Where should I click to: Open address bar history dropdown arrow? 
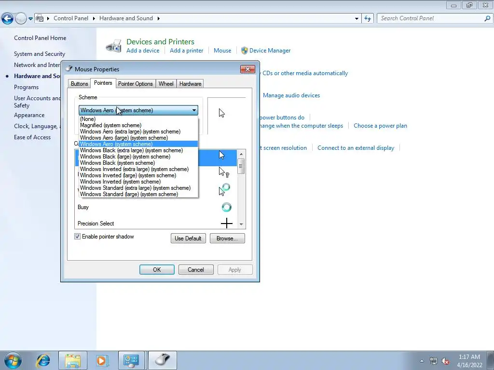(357, 19)
